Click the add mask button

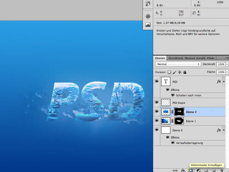[x=191, y=170]
